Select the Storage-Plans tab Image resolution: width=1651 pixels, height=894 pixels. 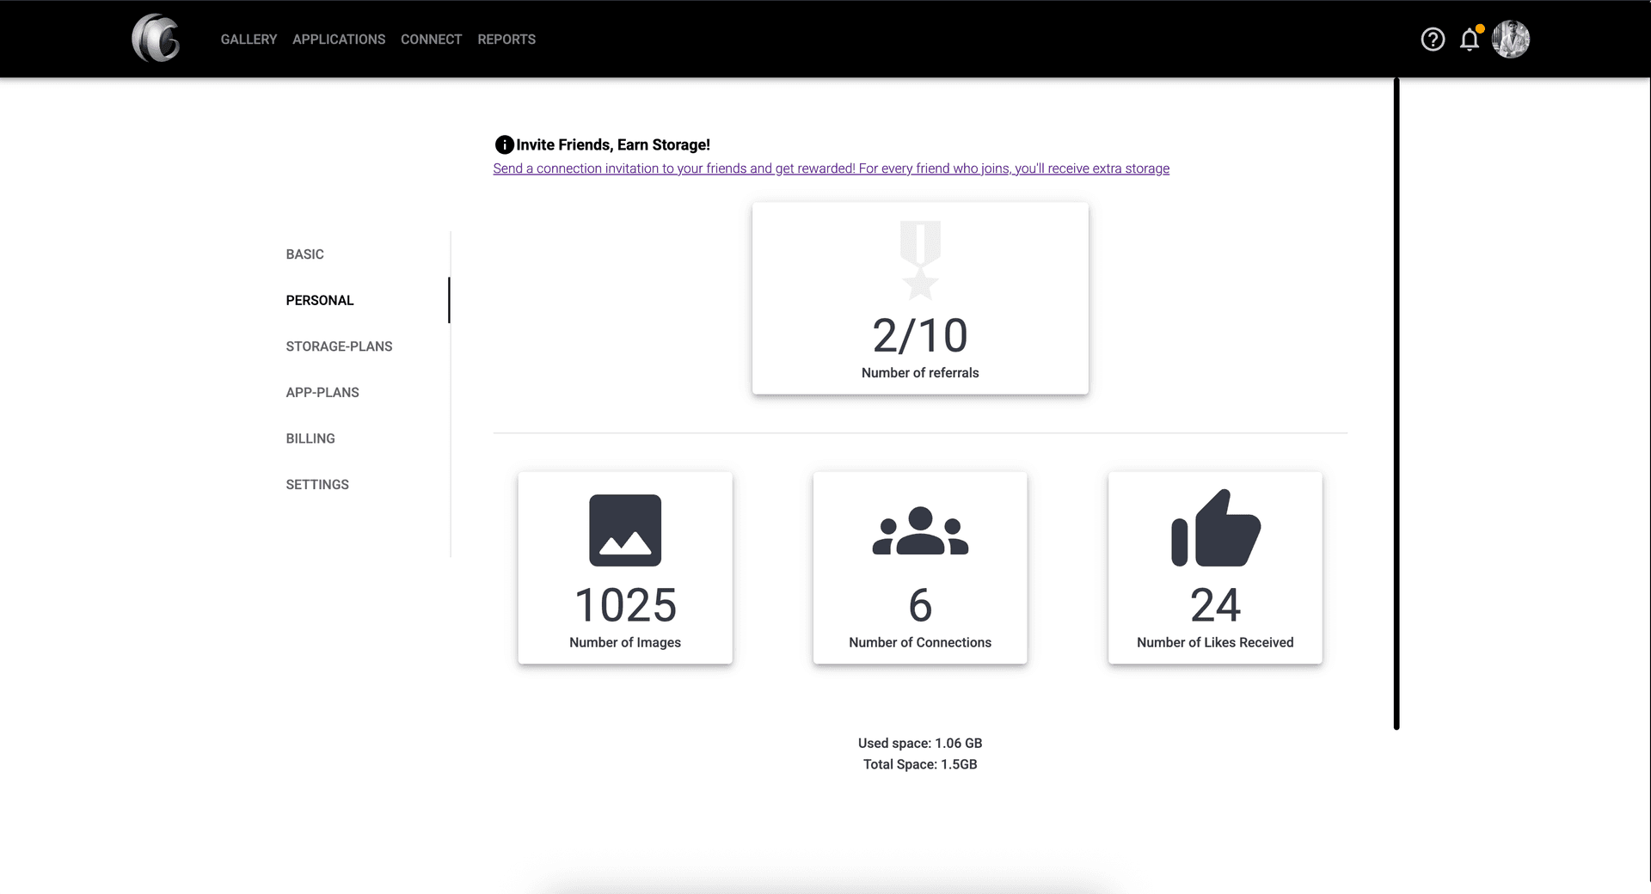[339, 346]
